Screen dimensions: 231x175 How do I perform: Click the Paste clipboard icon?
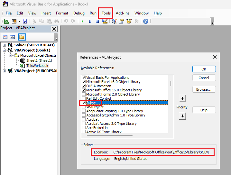click(49, 21)
